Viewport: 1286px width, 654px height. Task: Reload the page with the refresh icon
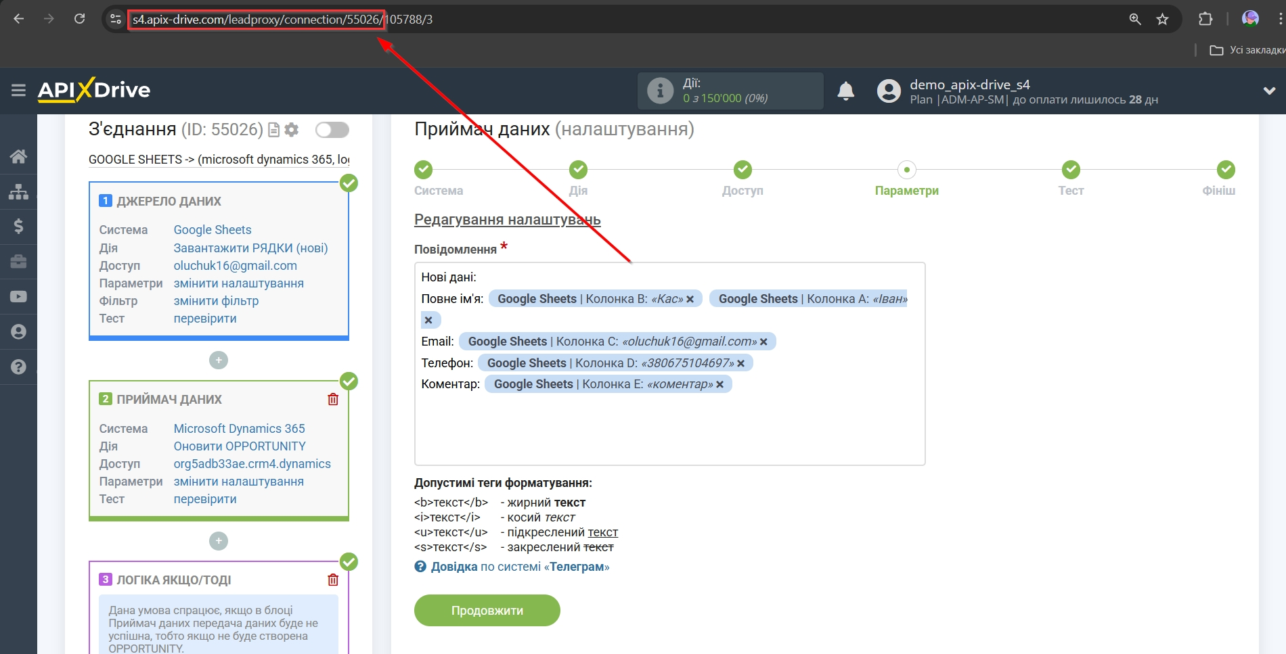tap(79, 19)
